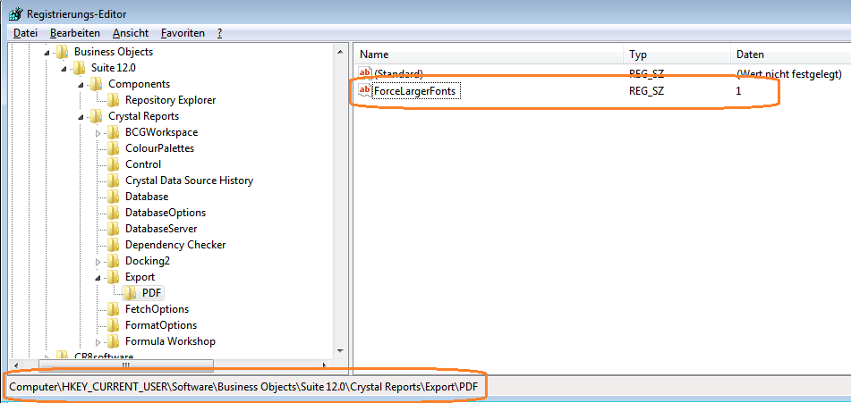Collapse the Export key

(98, 278)
